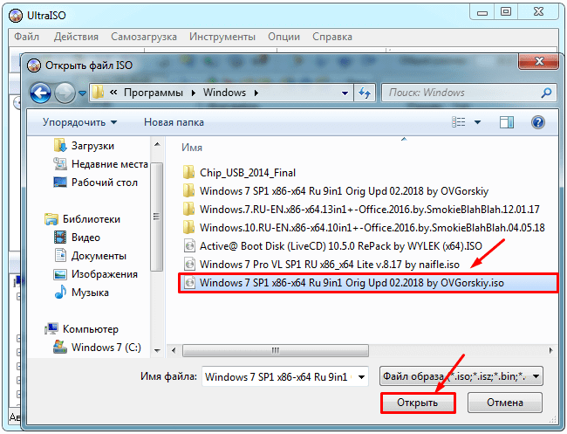The image size is (567, 434).
Task: Click Windows in the address breadcrumb
Action: 224,93
